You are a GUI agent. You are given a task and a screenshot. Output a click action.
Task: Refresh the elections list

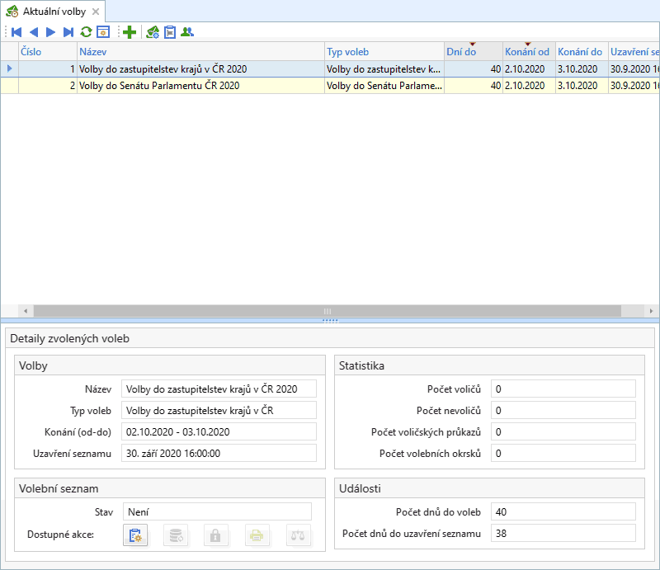(86, 32)
